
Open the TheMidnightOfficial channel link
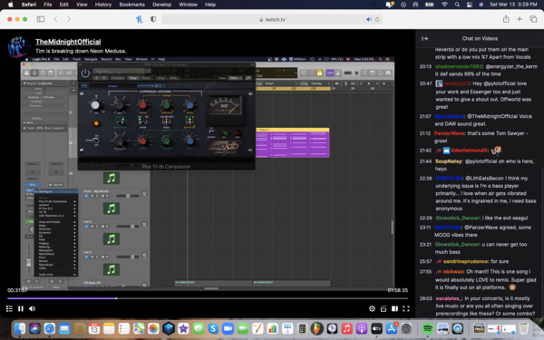[x=68, y=42]
